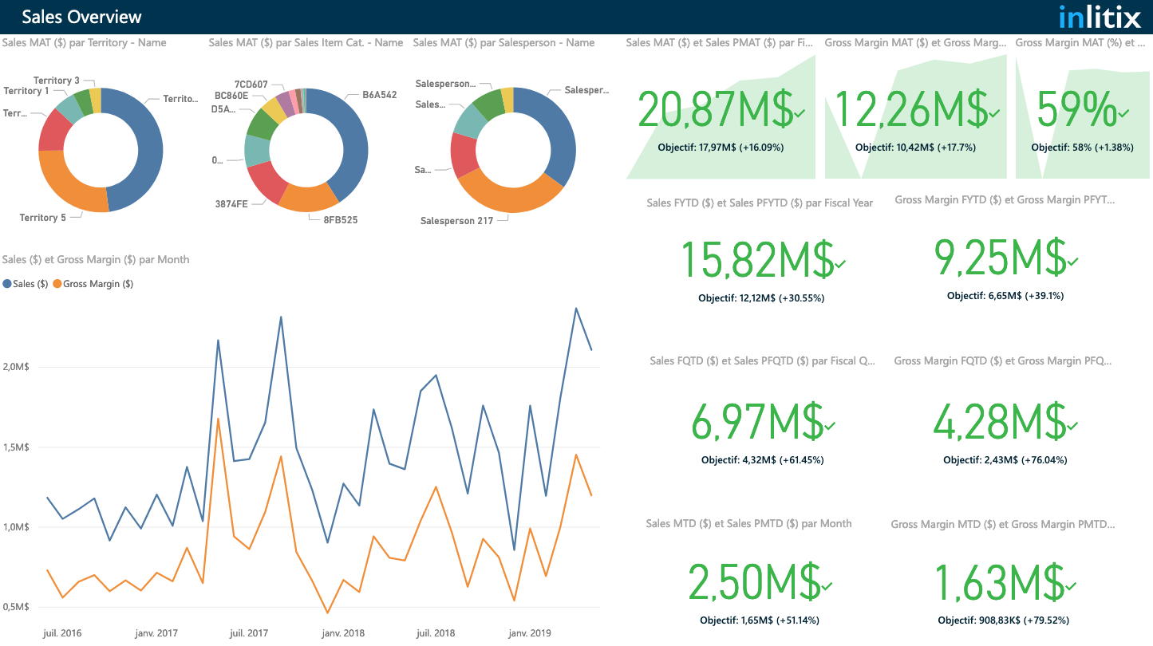Click the Objectif: 17,97M$ (+16.09%) text
The height and width of the screenshot is (646, 1153).
click(x=721, y=148)
